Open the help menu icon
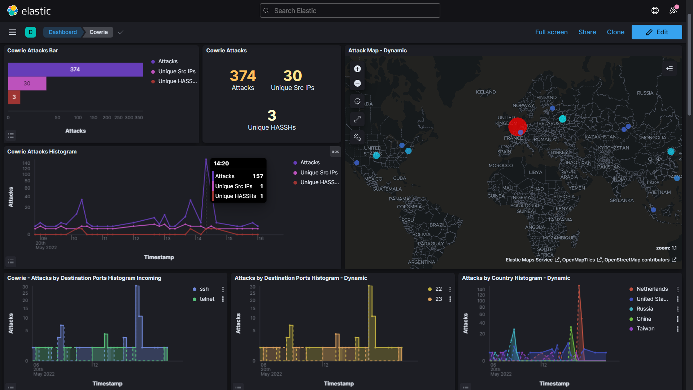 [x=655, y=10]
